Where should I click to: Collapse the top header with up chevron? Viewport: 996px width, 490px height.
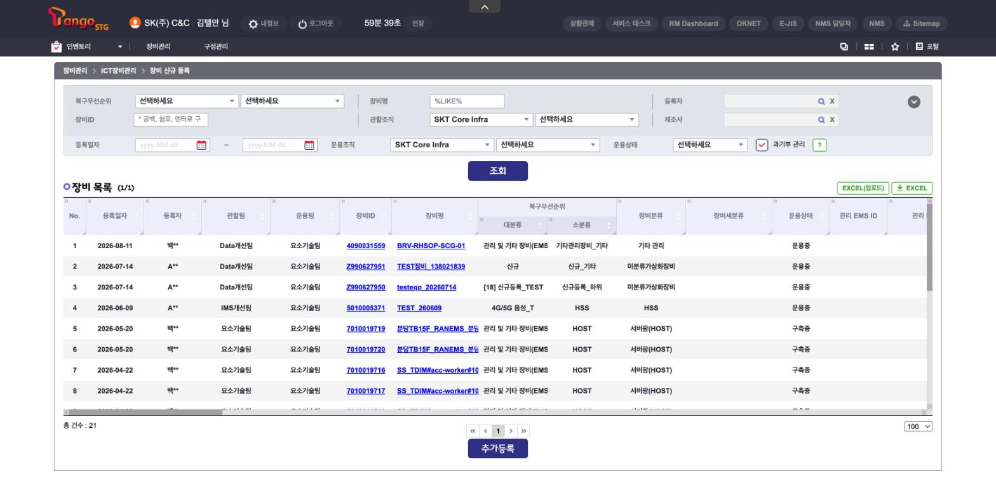point(485,6)
